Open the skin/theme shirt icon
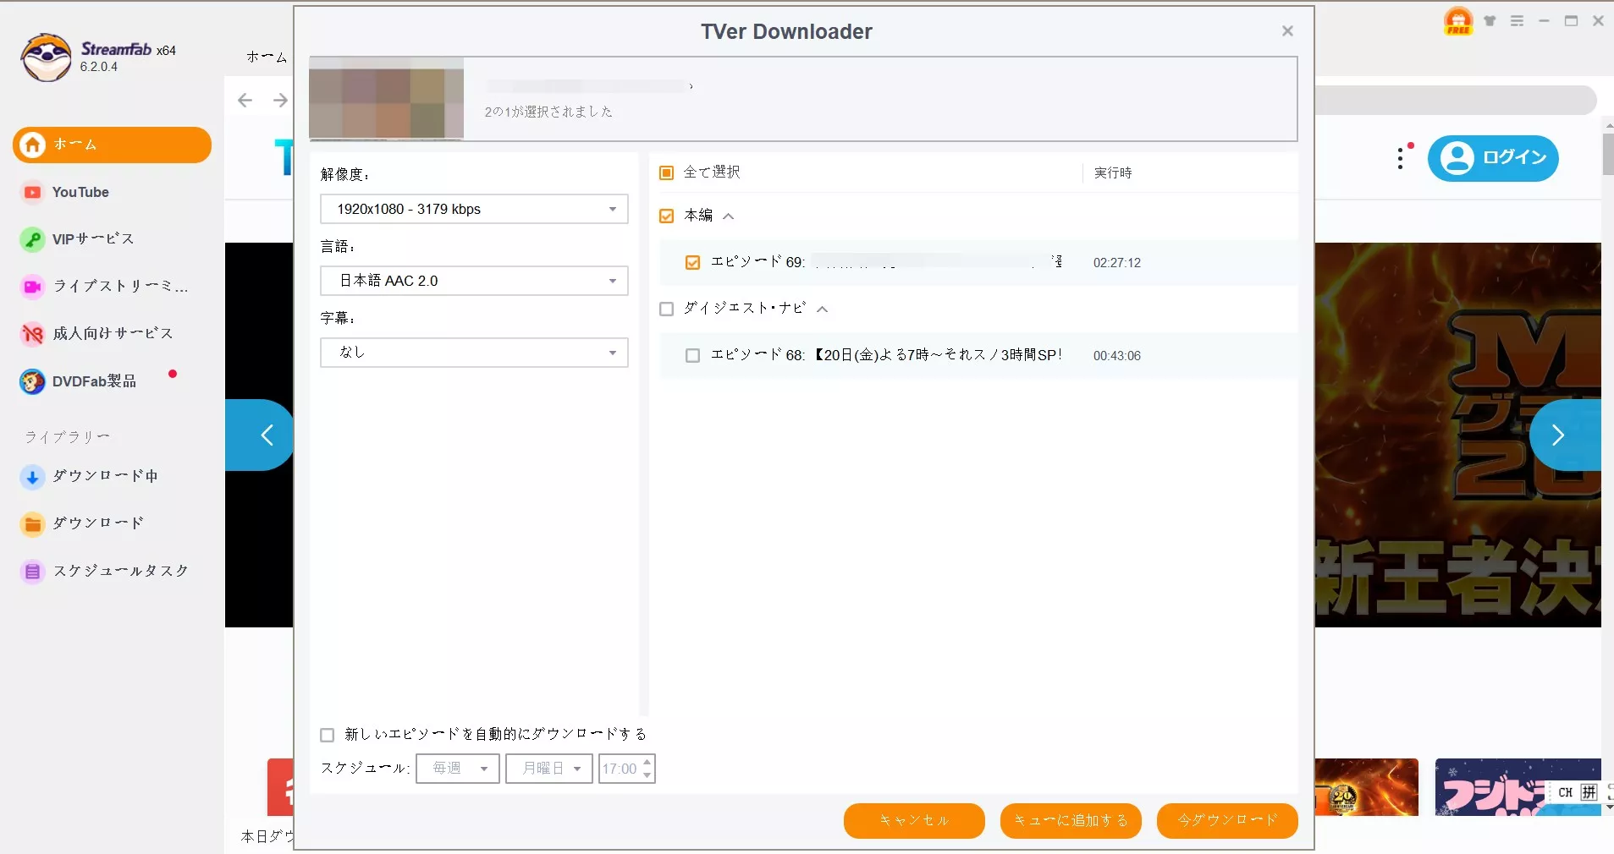 (x=1490, y=21)
